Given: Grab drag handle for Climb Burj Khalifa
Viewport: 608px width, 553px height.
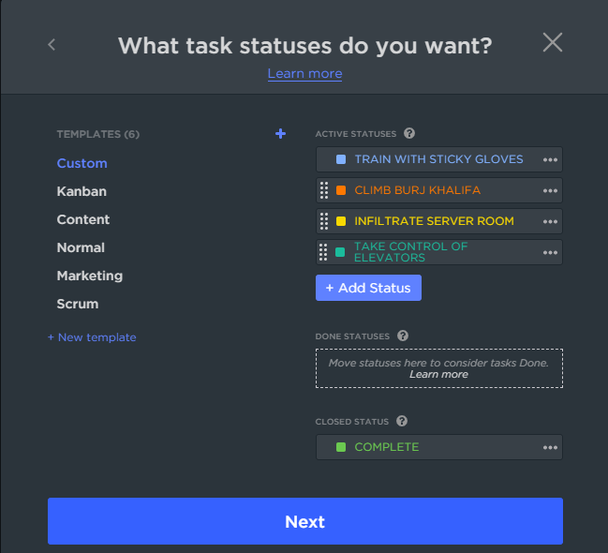Looking at the screenshot, I should (324, 190).
